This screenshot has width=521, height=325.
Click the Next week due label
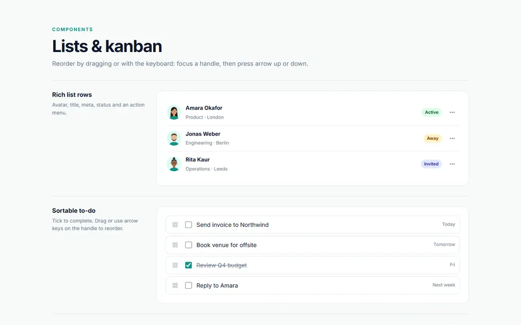click(444, 285)
